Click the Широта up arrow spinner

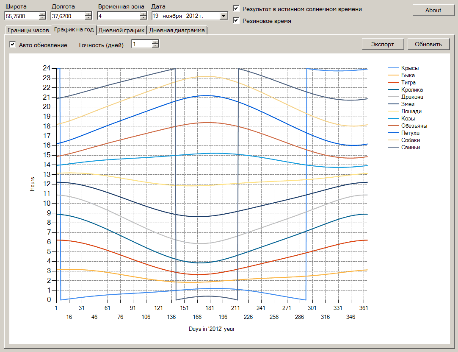click(x=42, y=14)
